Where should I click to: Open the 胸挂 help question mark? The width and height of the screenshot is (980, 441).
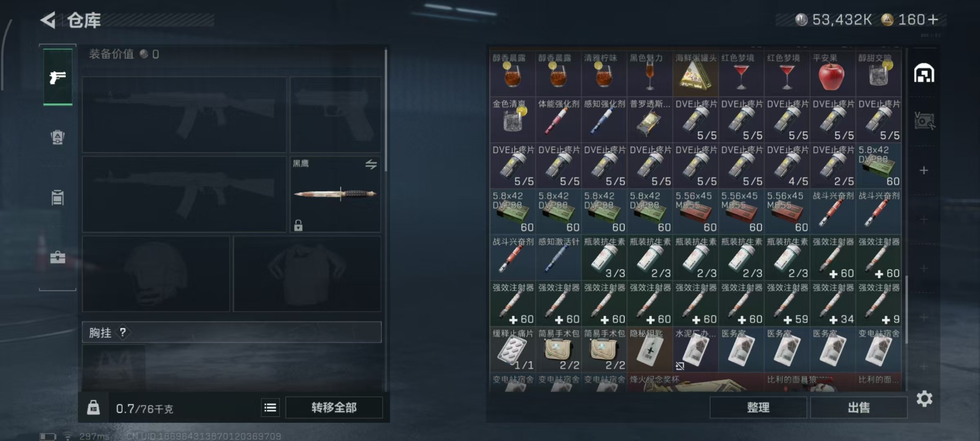tap(123, 332)
